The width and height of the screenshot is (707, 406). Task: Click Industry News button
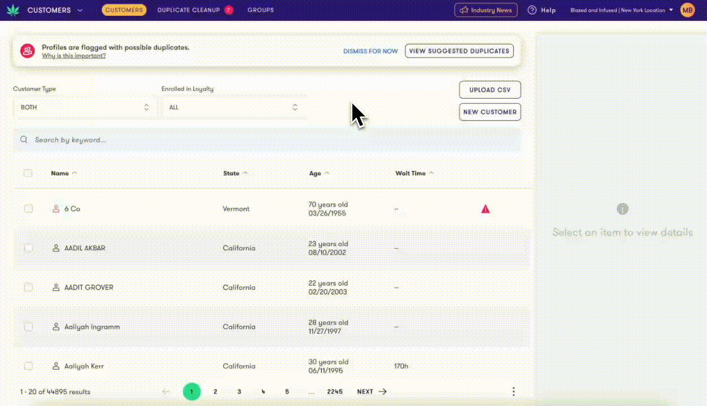coord(486,10)
